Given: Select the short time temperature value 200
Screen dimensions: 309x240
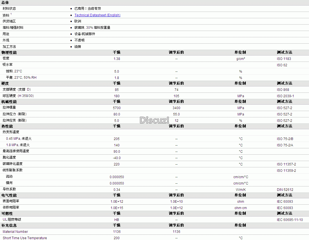Looking at the screenshot, I should (x=117, y=238).
